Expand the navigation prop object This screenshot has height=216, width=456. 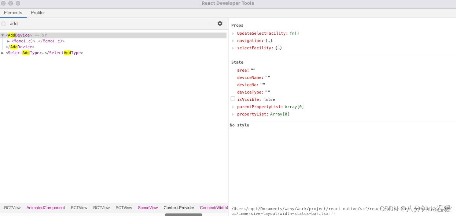[233, 41]
